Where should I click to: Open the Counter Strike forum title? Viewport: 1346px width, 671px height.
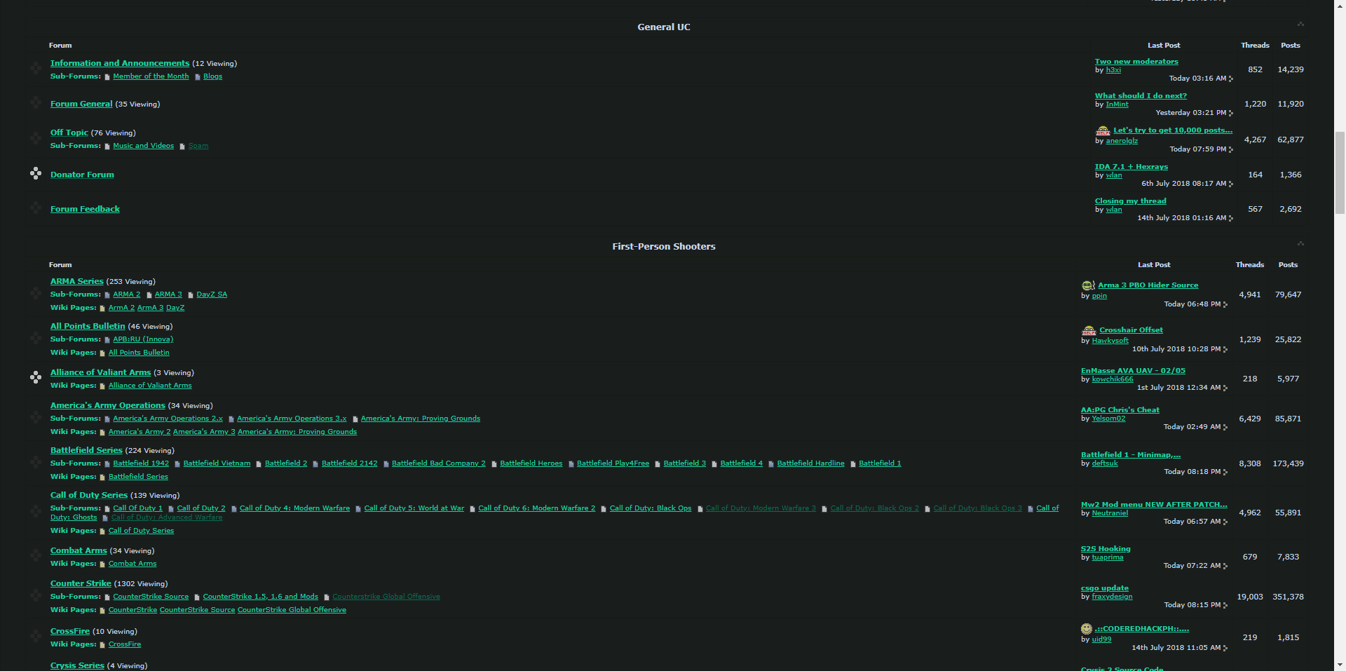click(x=81, y=583)
